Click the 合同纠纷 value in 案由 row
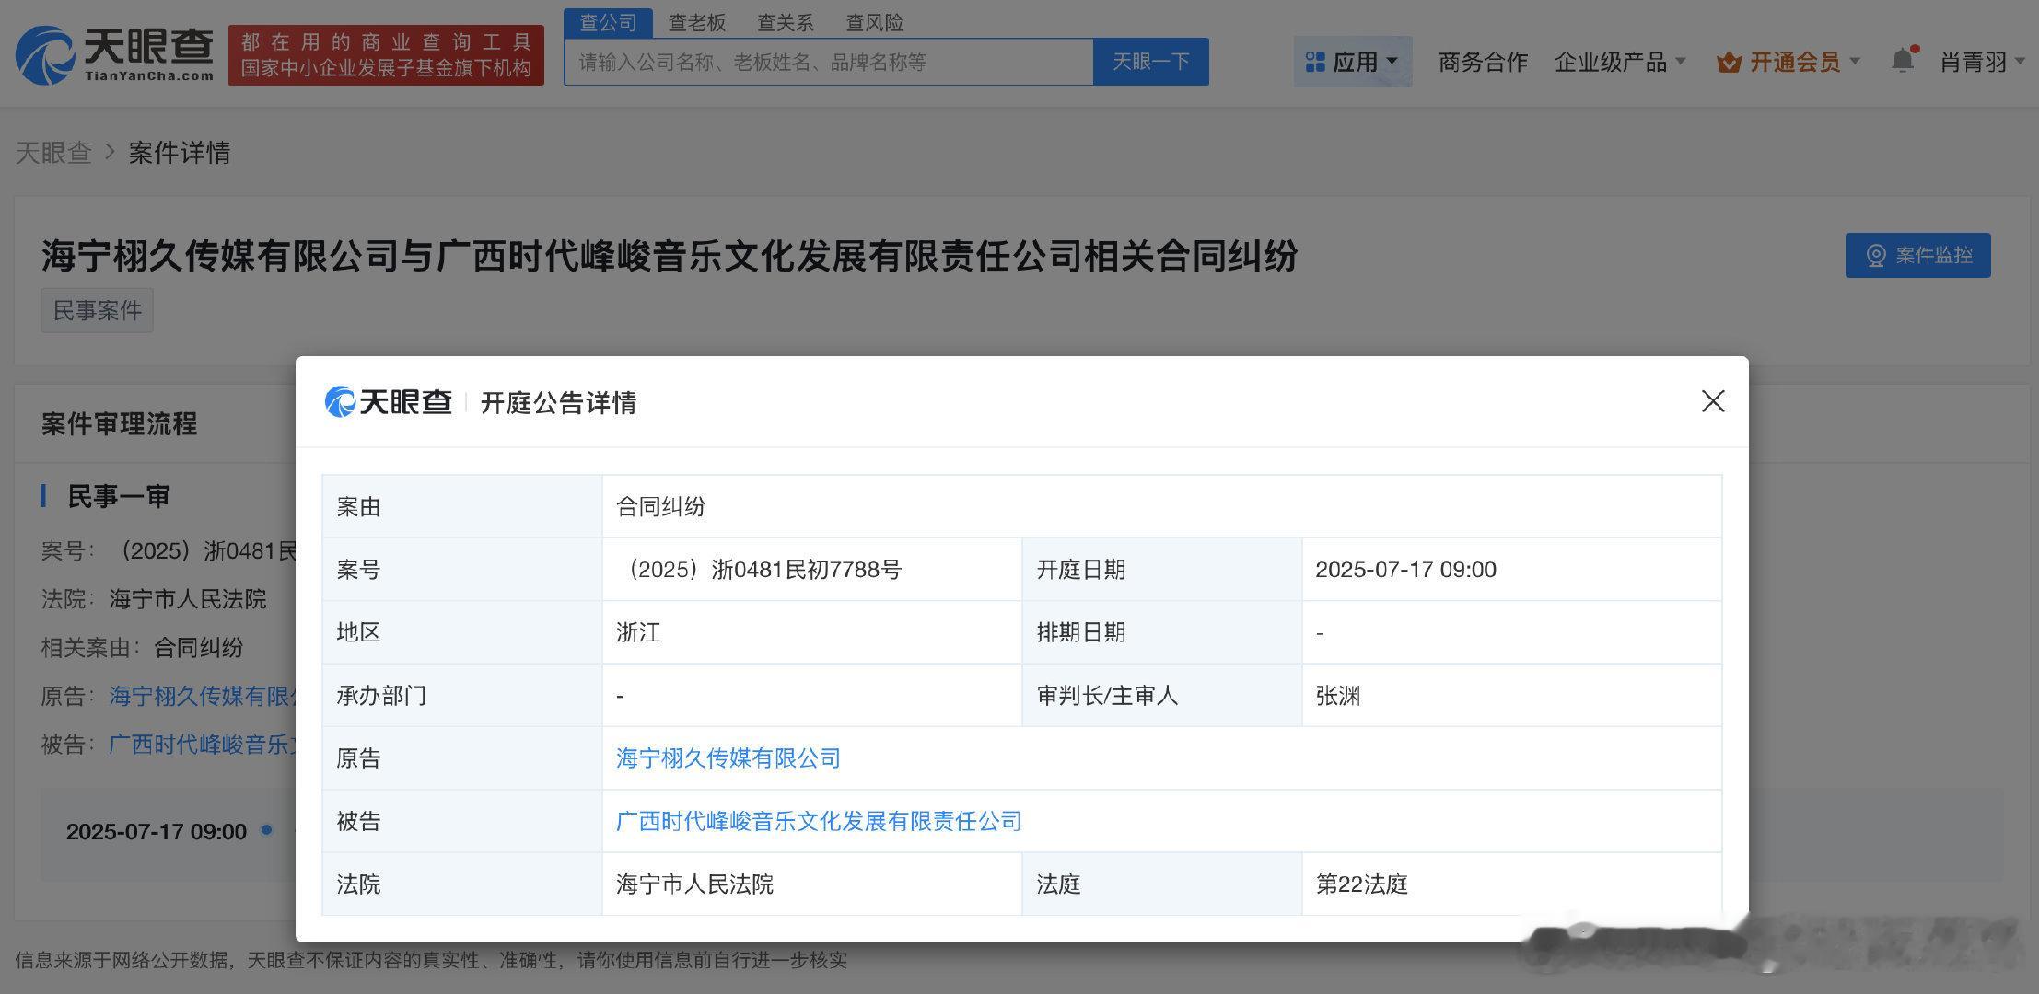Viewport: 2039px width, 994px height. click(660, 506)
